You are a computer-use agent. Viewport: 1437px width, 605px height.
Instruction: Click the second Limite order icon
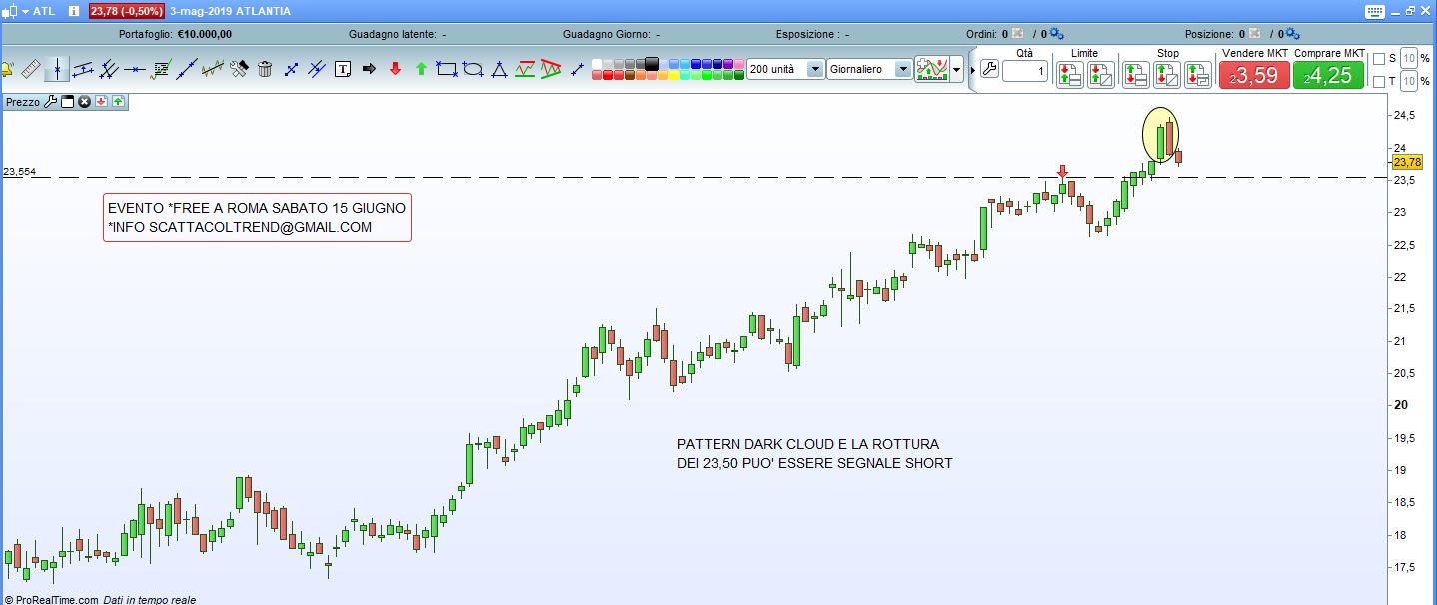click(x=1101, y=74)
